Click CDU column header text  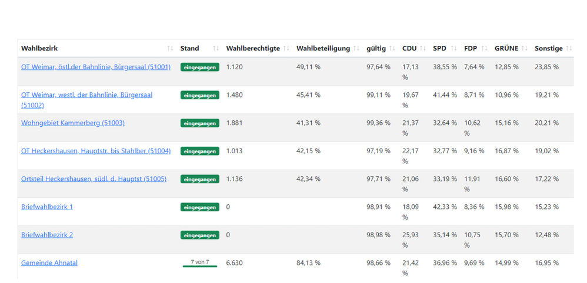point(409,49)
